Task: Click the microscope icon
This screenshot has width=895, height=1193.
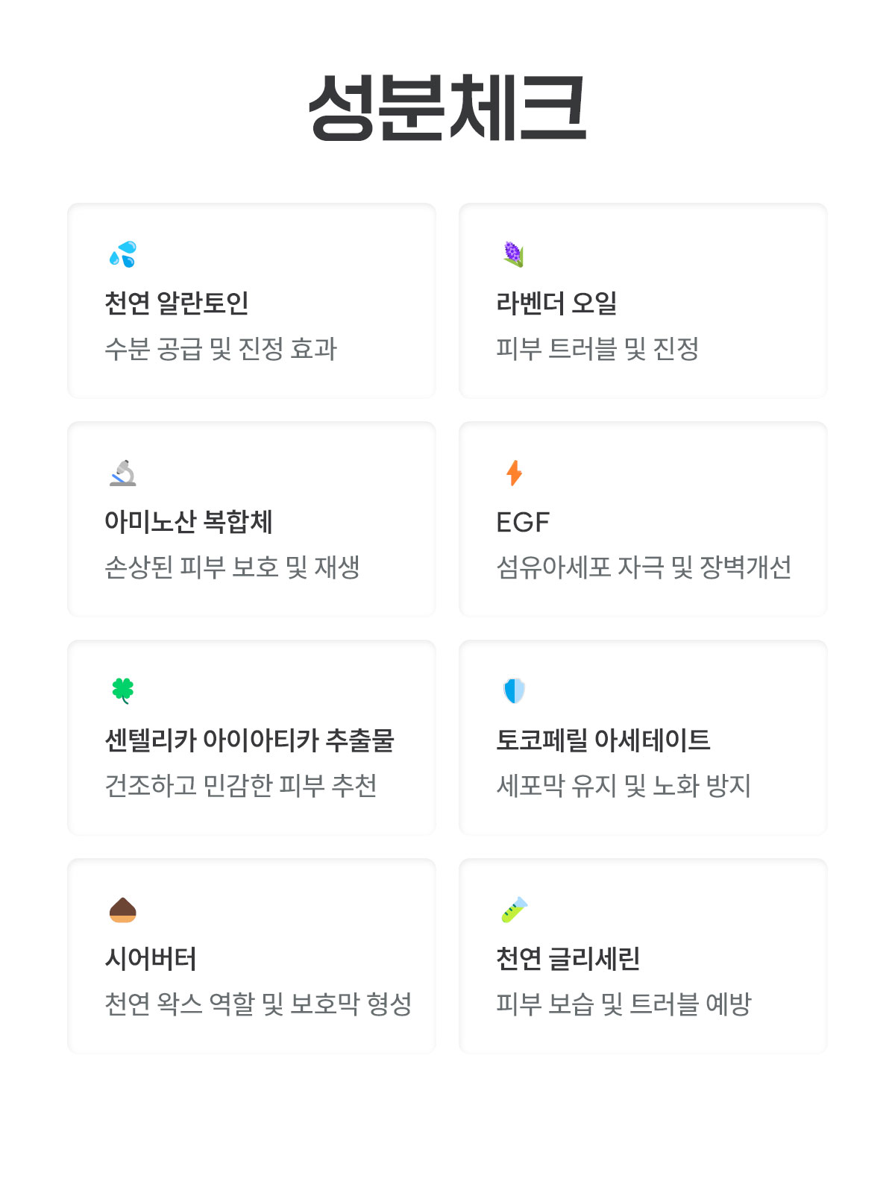Action: tap(123, 473)
